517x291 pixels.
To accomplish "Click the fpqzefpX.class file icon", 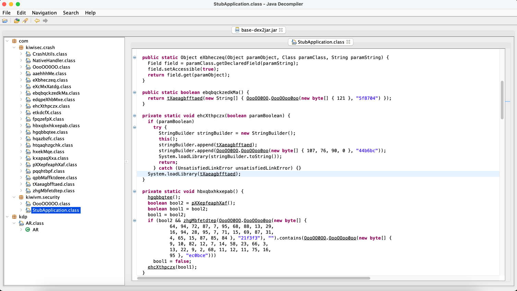I will pyautogui.click(x=28, y=119).
